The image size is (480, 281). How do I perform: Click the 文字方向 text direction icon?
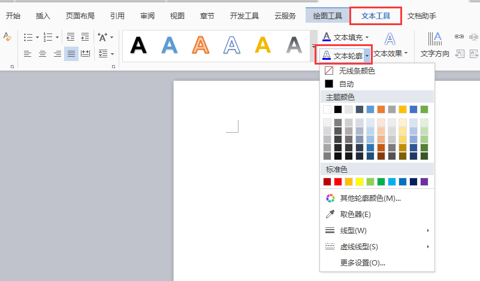[434, 39]
